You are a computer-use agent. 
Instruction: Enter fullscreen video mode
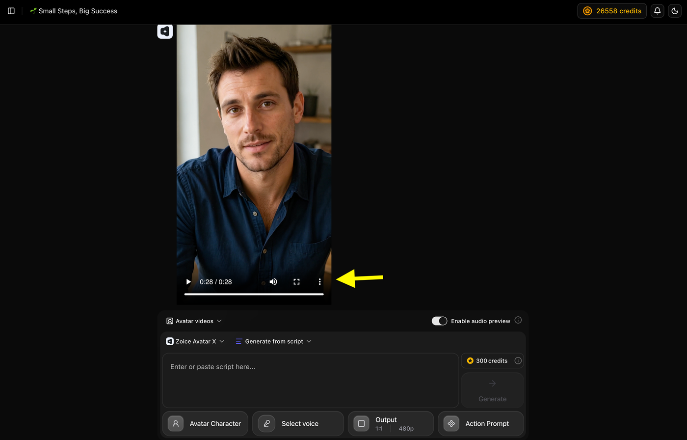(x=296, y=282)
